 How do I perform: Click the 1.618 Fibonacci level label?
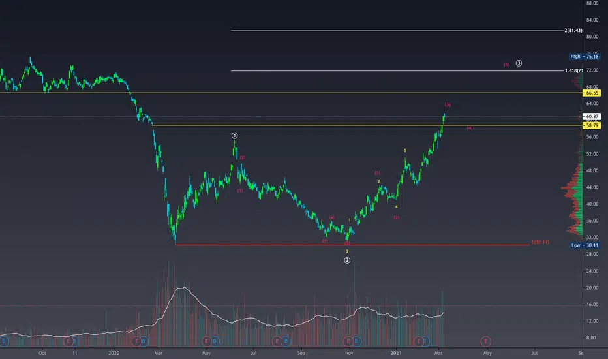click(573, 70)
